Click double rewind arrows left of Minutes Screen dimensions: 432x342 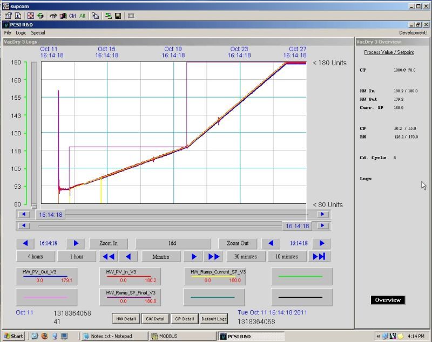(109, 257)
